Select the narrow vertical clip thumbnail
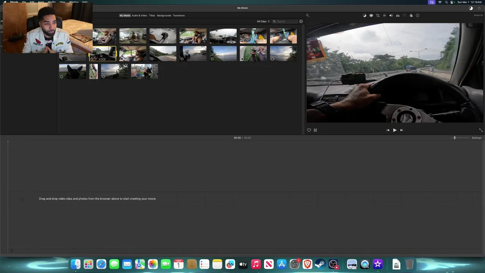The width and height of the screenshot is (485, 273). click(x=93, y=71)
